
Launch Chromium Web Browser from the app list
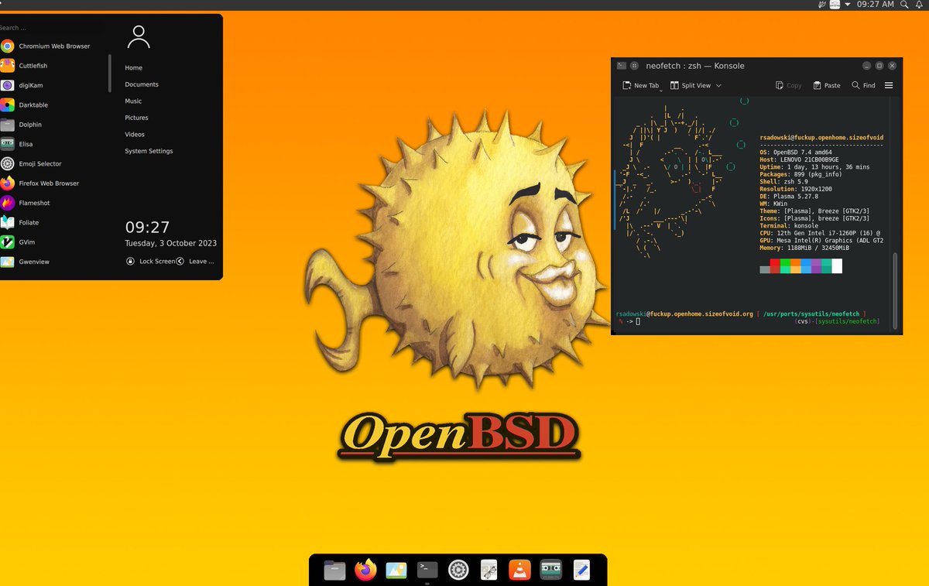tap(53, 46)
